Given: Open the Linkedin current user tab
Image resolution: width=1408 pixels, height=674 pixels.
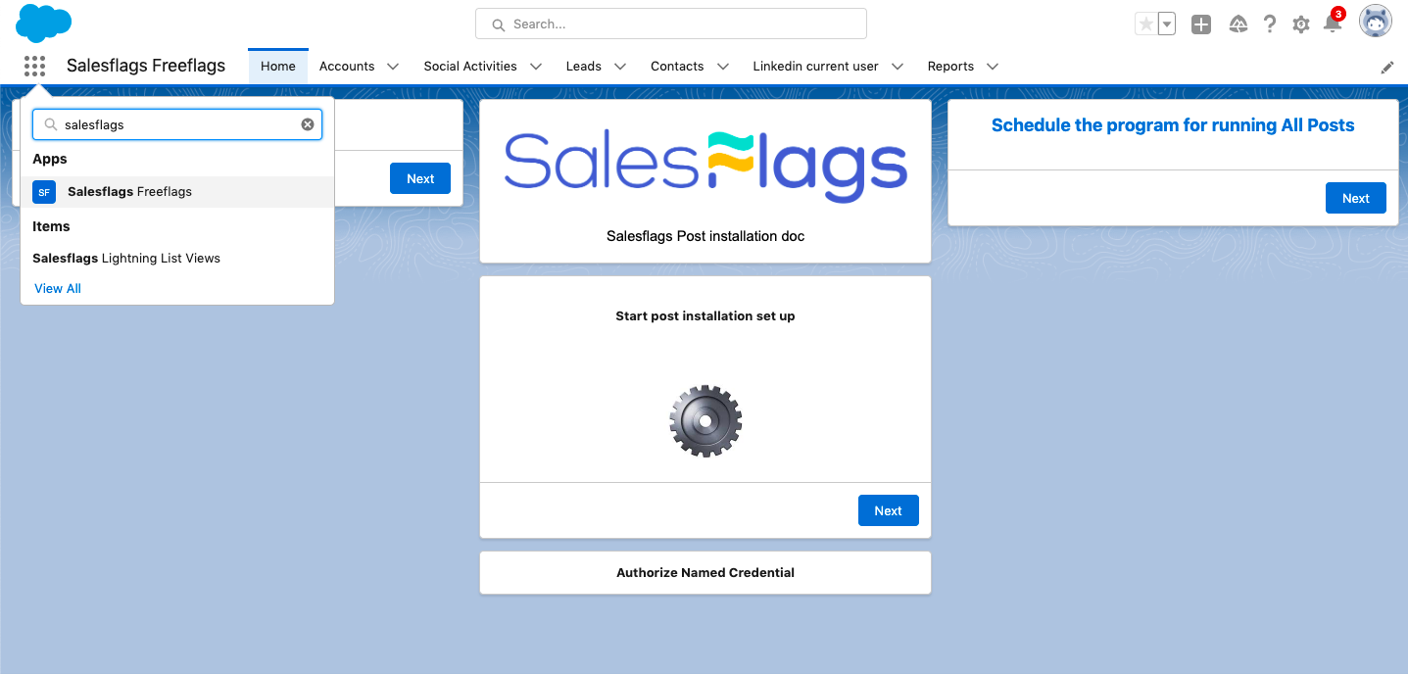Looking at the screenshot, I should pyautogui.click(x=815, y=67).
